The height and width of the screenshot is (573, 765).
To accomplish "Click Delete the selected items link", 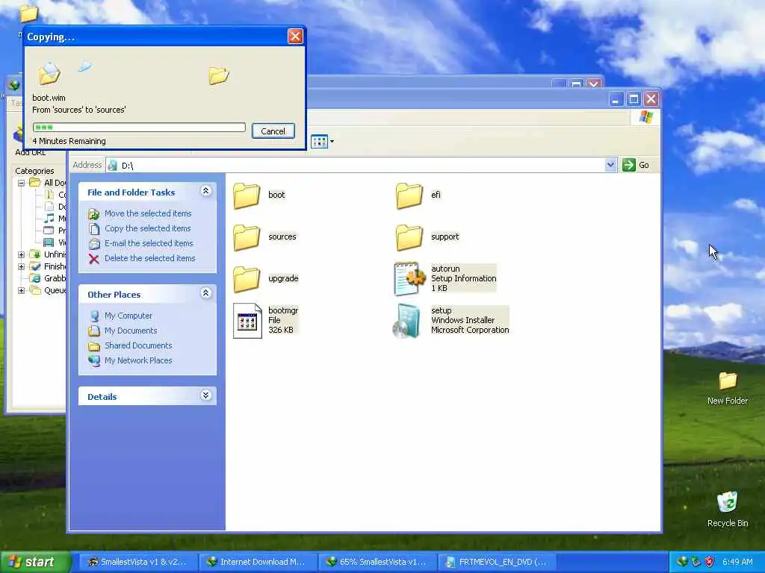I will click(x=149, y=258).
